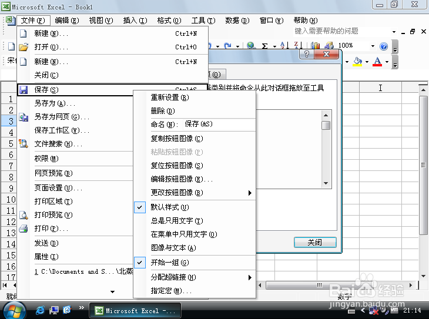The height and width of the screenshot is (319, 429).
Task: Click the Fill Color paint bucket icon
Action: (357, 61)
